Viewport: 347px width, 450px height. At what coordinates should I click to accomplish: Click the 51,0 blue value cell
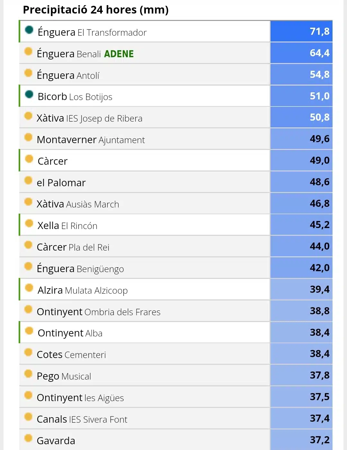[x=301, y=96]
